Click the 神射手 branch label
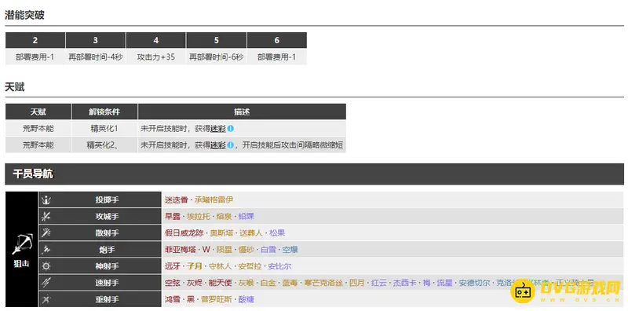This screenshot has width=628, height=311. click(107, 266)
